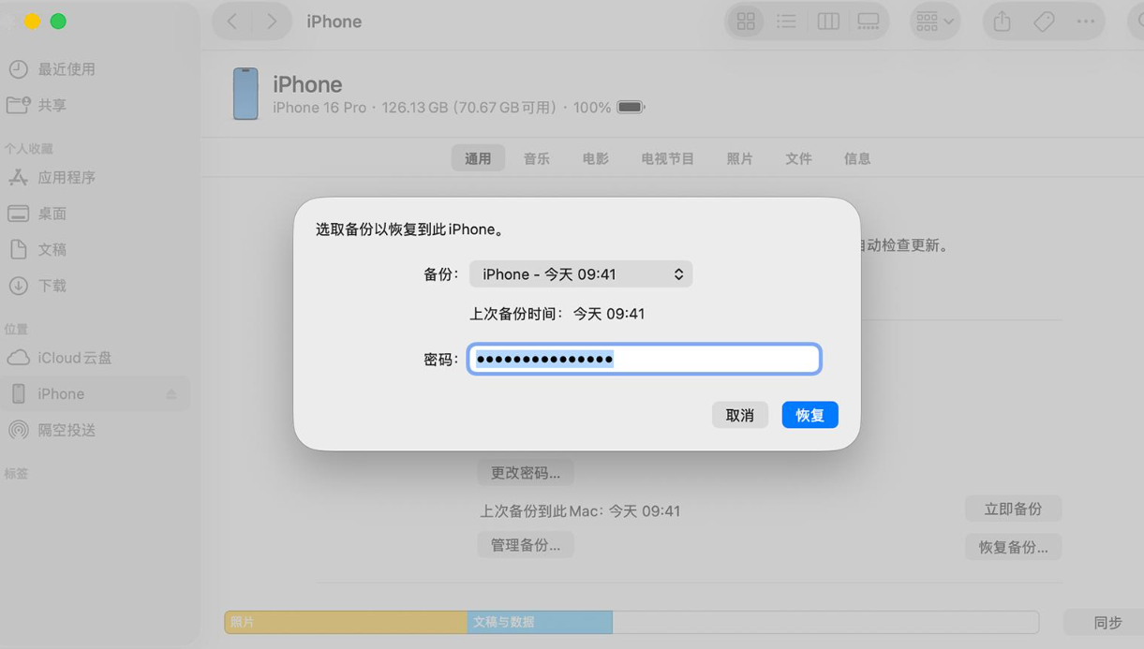Click the 密码 input field
Viewport: 1144px width, 649px height.
tap(645, 360)
